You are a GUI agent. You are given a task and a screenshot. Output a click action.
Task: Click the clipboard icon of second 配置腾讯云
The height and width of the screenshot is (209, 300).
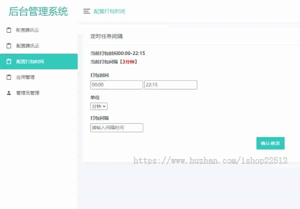[x=9, y=46]
